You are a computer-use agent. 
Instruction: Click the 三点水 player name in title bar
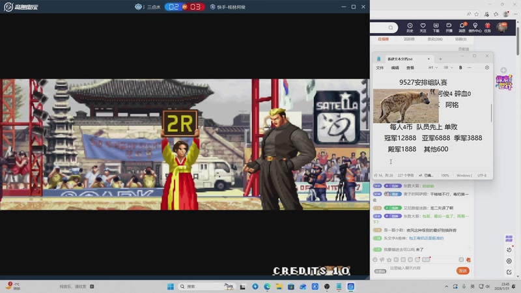pyautogui.click(x=154, y=7)
